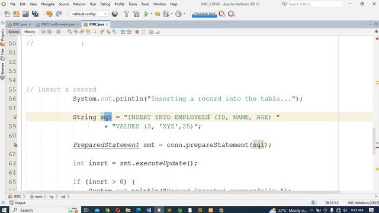Screen dimensions: 379x213
Task: Click the Previous Bookmark icon
Action: (102, 32)
